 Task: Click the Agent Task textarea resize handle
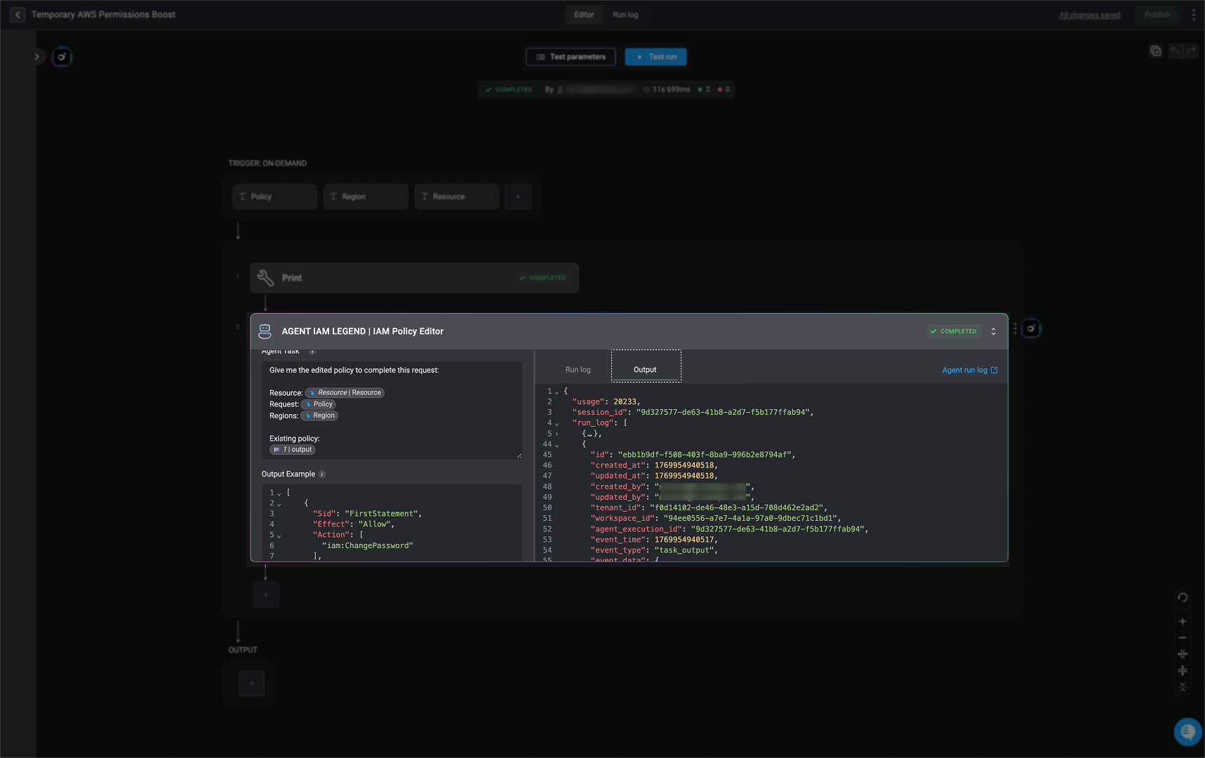(519, 456)
